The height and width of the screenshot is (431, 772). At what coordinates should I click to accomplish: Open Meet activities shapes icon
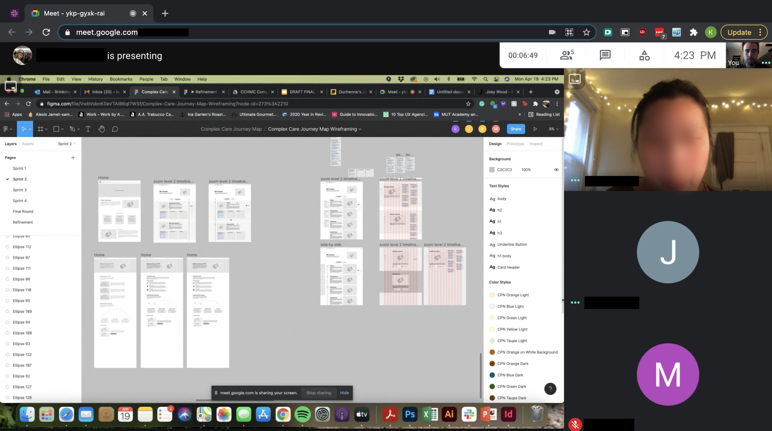point(644,55)
